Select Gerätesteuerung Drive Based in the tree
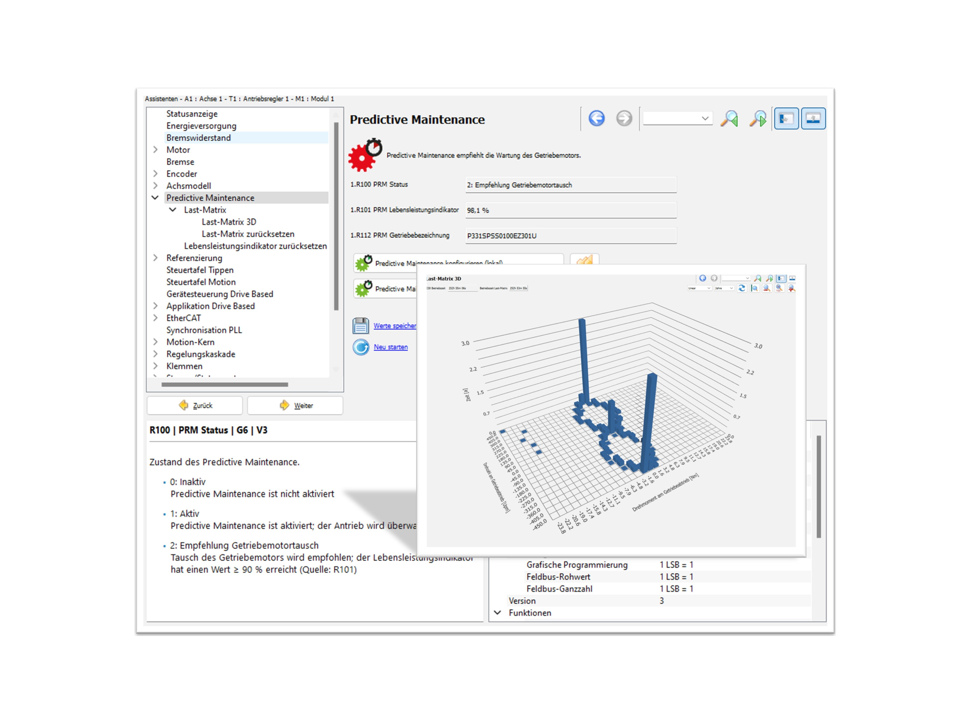Viewport: 969px width, 722px height. coord(220,294)
